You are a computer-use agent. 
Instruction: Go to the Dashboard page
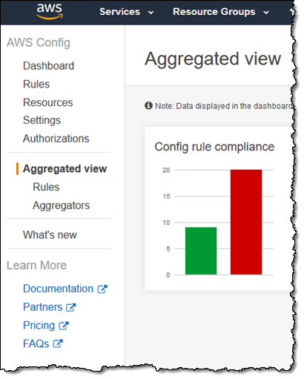point(48,66)
